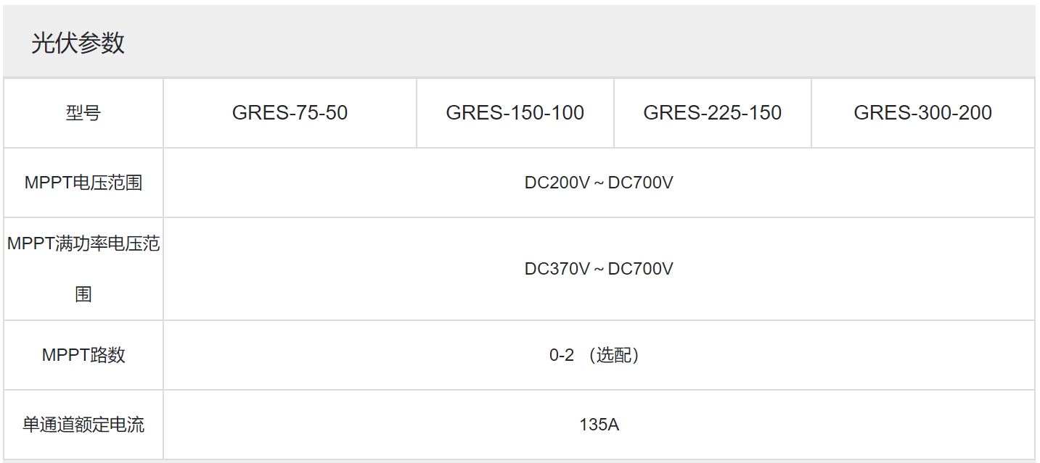Select the 型号 row label cell
The width and height of the screenshot is (1040, 463).
click(83, 113)
